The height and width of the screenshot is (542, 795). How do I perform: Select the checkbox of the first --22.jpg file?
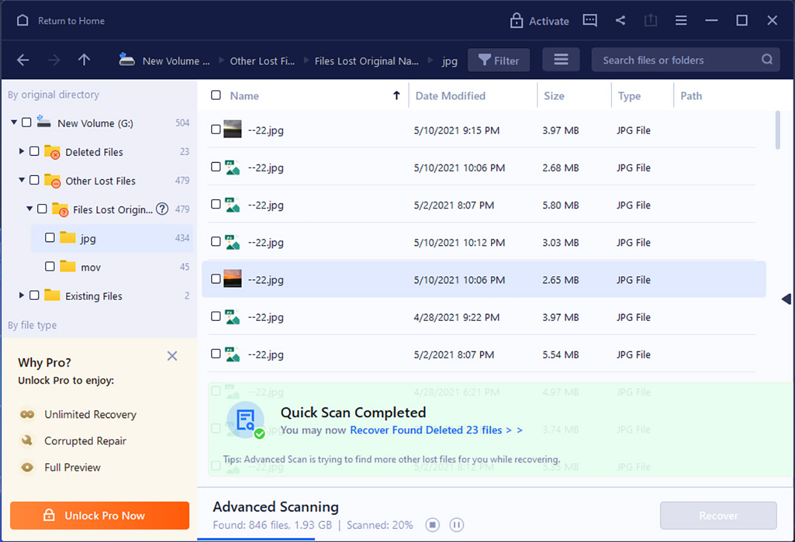[215, 130]
